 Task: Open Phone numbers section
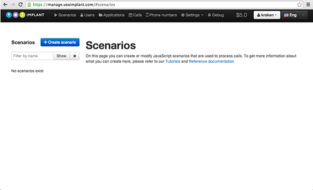(x=161, y=15)
